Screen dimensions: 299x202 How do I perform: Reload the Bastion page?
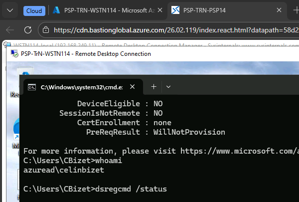coord(28,30)
